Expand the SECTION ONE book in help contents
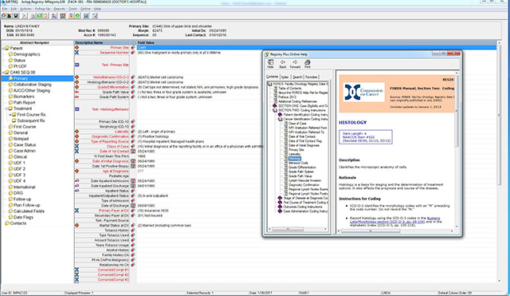Viewport: 510px width, 296px height. pyautogui.click(x=274, y=106)
